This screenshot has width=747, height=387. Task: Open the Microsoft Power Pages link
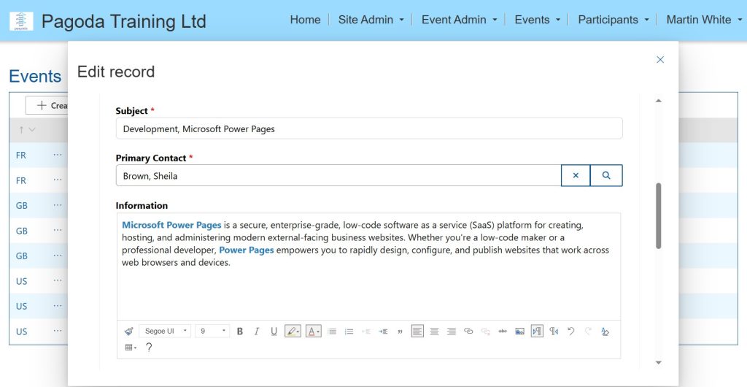pyautogui.click(x=171, y=225)
